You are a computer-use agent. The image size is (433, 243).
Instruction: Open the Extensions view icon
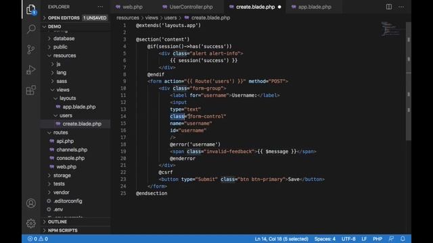[x=31, y=90]
